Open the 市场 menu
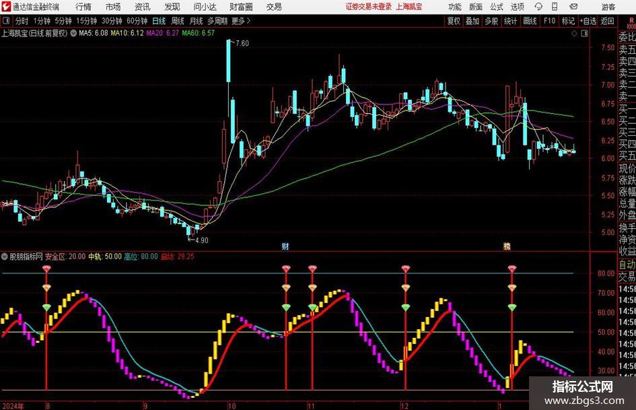Image resolution: width=636 pixels, height=410 pixels. click(x=113, y=7)
